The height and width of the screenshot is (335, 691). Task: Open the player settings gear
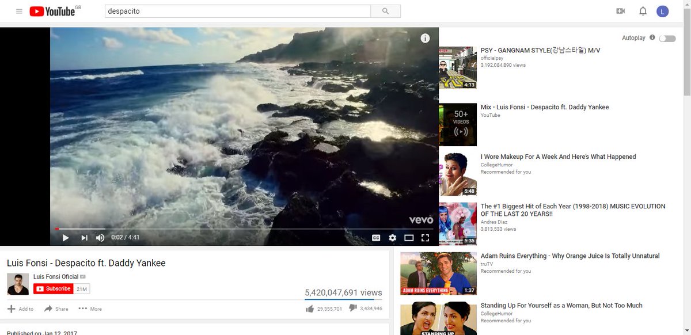393,238
